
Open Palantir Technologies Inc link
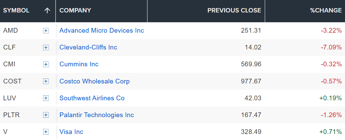pyautogui.click(x=97, y=115)
